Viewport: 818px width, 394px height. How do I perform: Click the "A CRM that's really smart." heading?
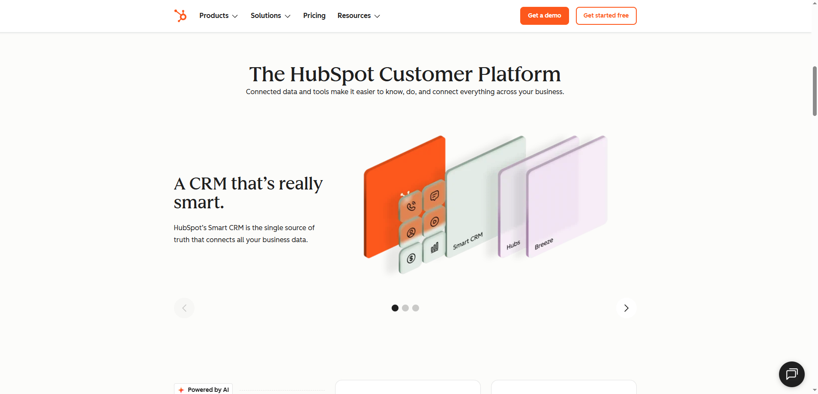click(248, 193)
